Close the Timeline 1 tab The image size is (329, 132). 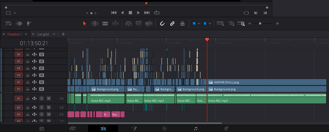(4, 34)
